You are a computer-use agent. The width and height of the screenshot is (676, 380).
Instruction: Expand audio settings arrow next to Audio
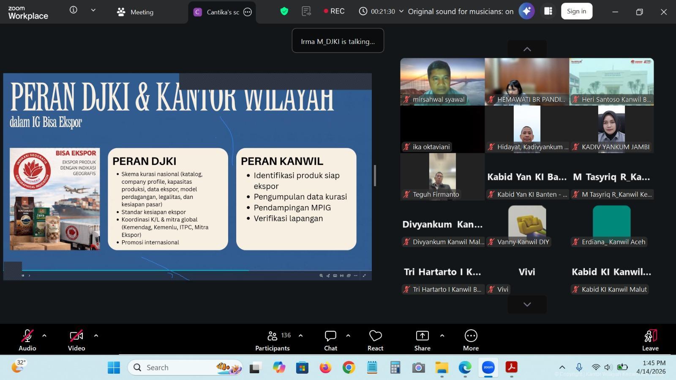point(44,336)
